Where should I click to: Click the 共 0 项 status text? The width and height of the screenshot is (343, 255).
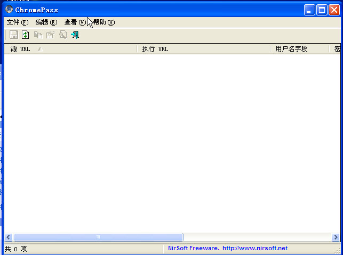(16, 249)
